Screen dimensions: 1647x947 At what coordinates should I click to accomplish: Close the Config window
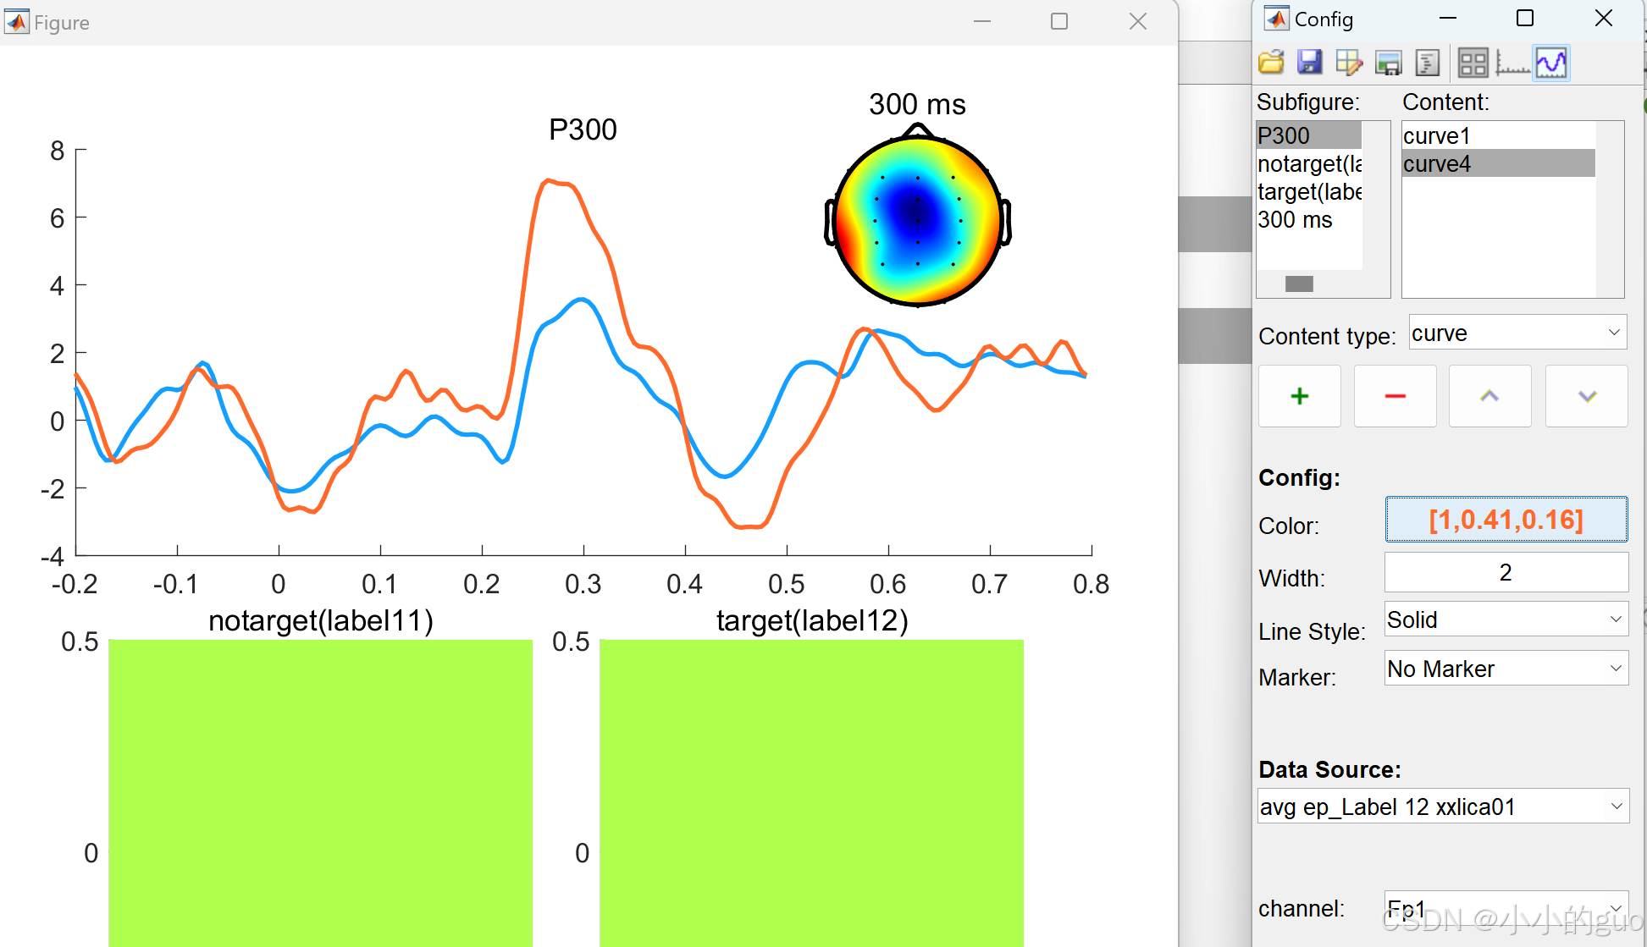[x=1603, y=19]
